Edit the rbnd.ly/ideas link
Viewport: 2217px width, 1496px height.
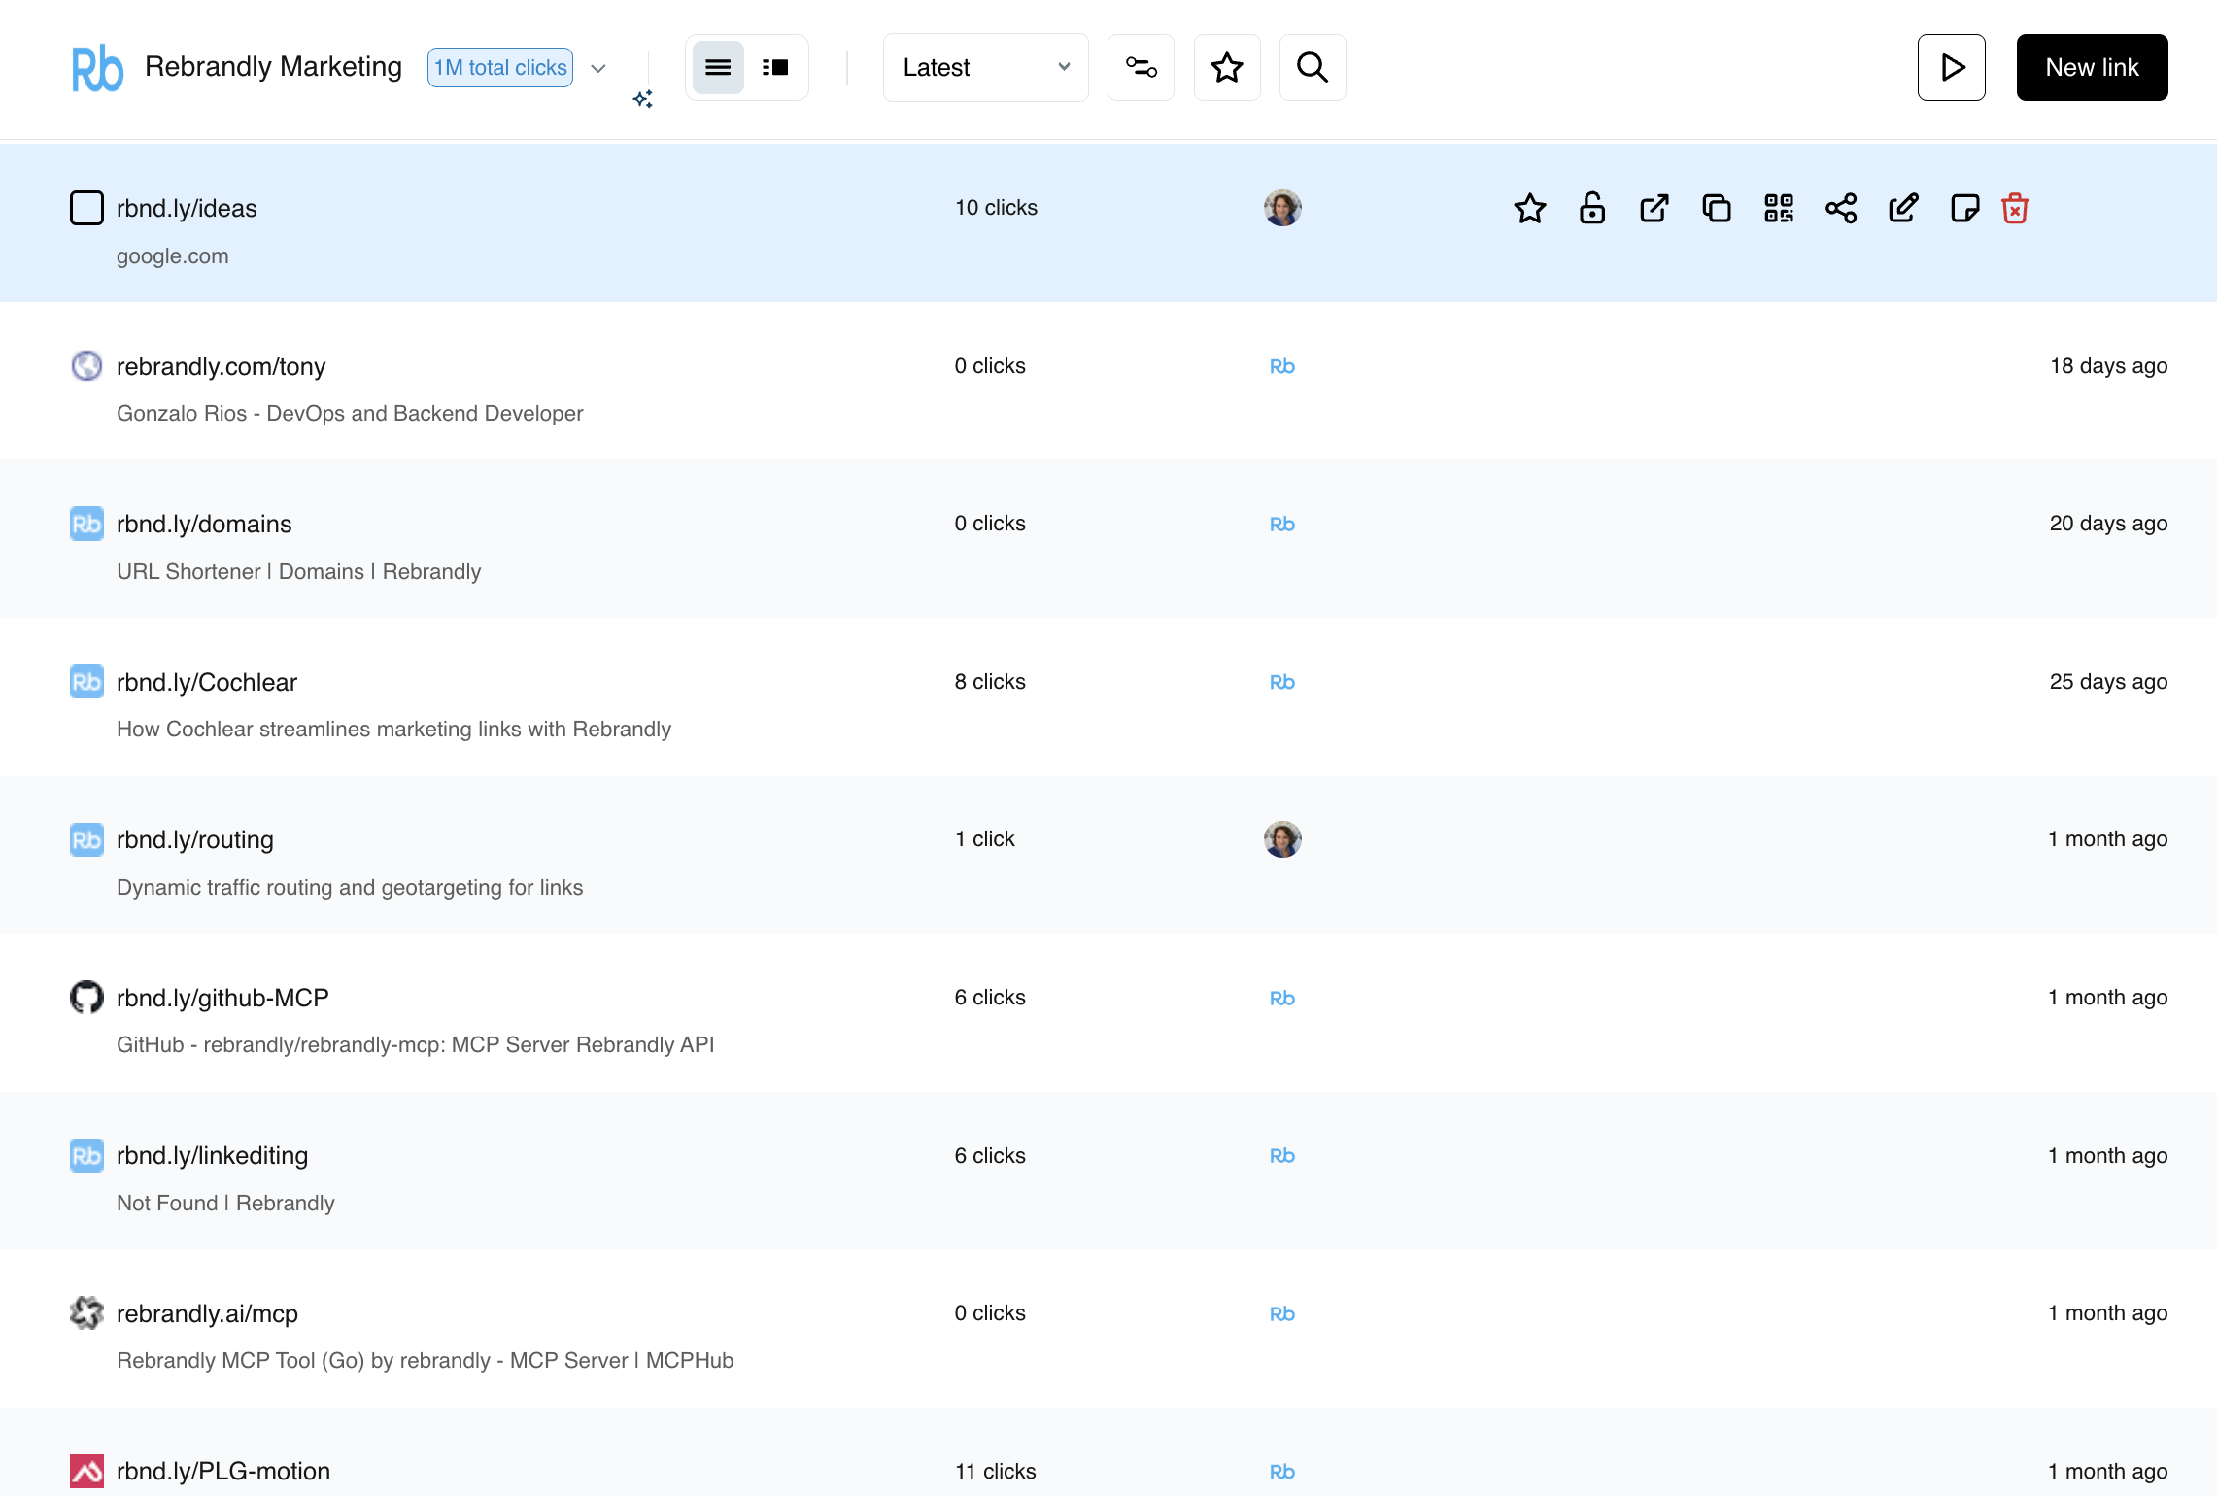point(1903,208)
